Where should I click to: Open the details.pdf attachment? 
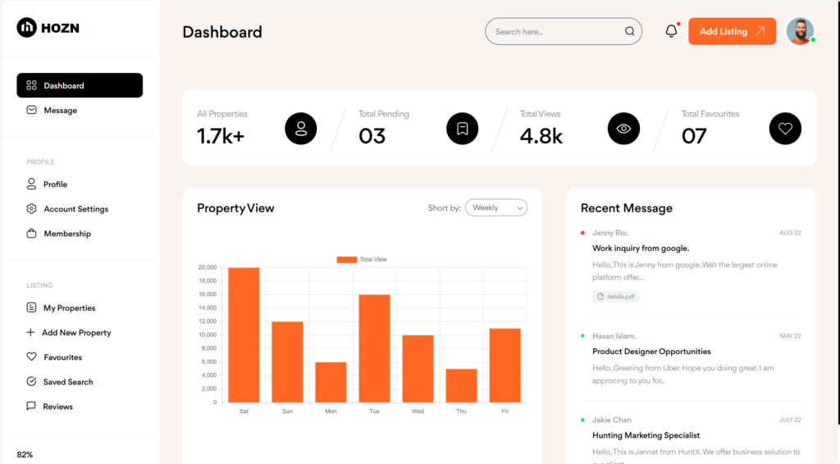pos(615,297)
